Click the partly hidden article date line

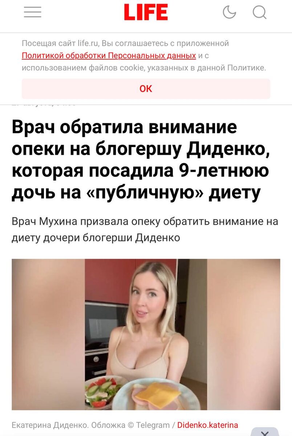point(44,104)
